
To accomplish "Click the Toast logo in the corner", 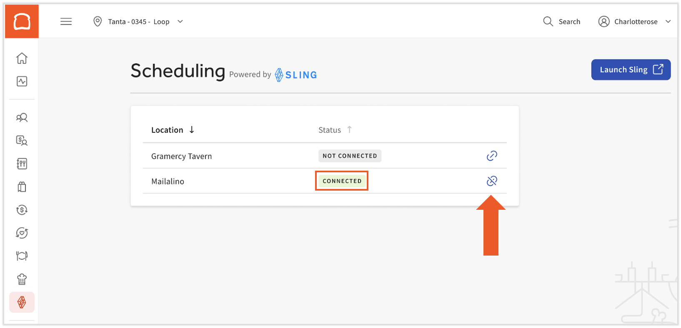I will point(21,21).
